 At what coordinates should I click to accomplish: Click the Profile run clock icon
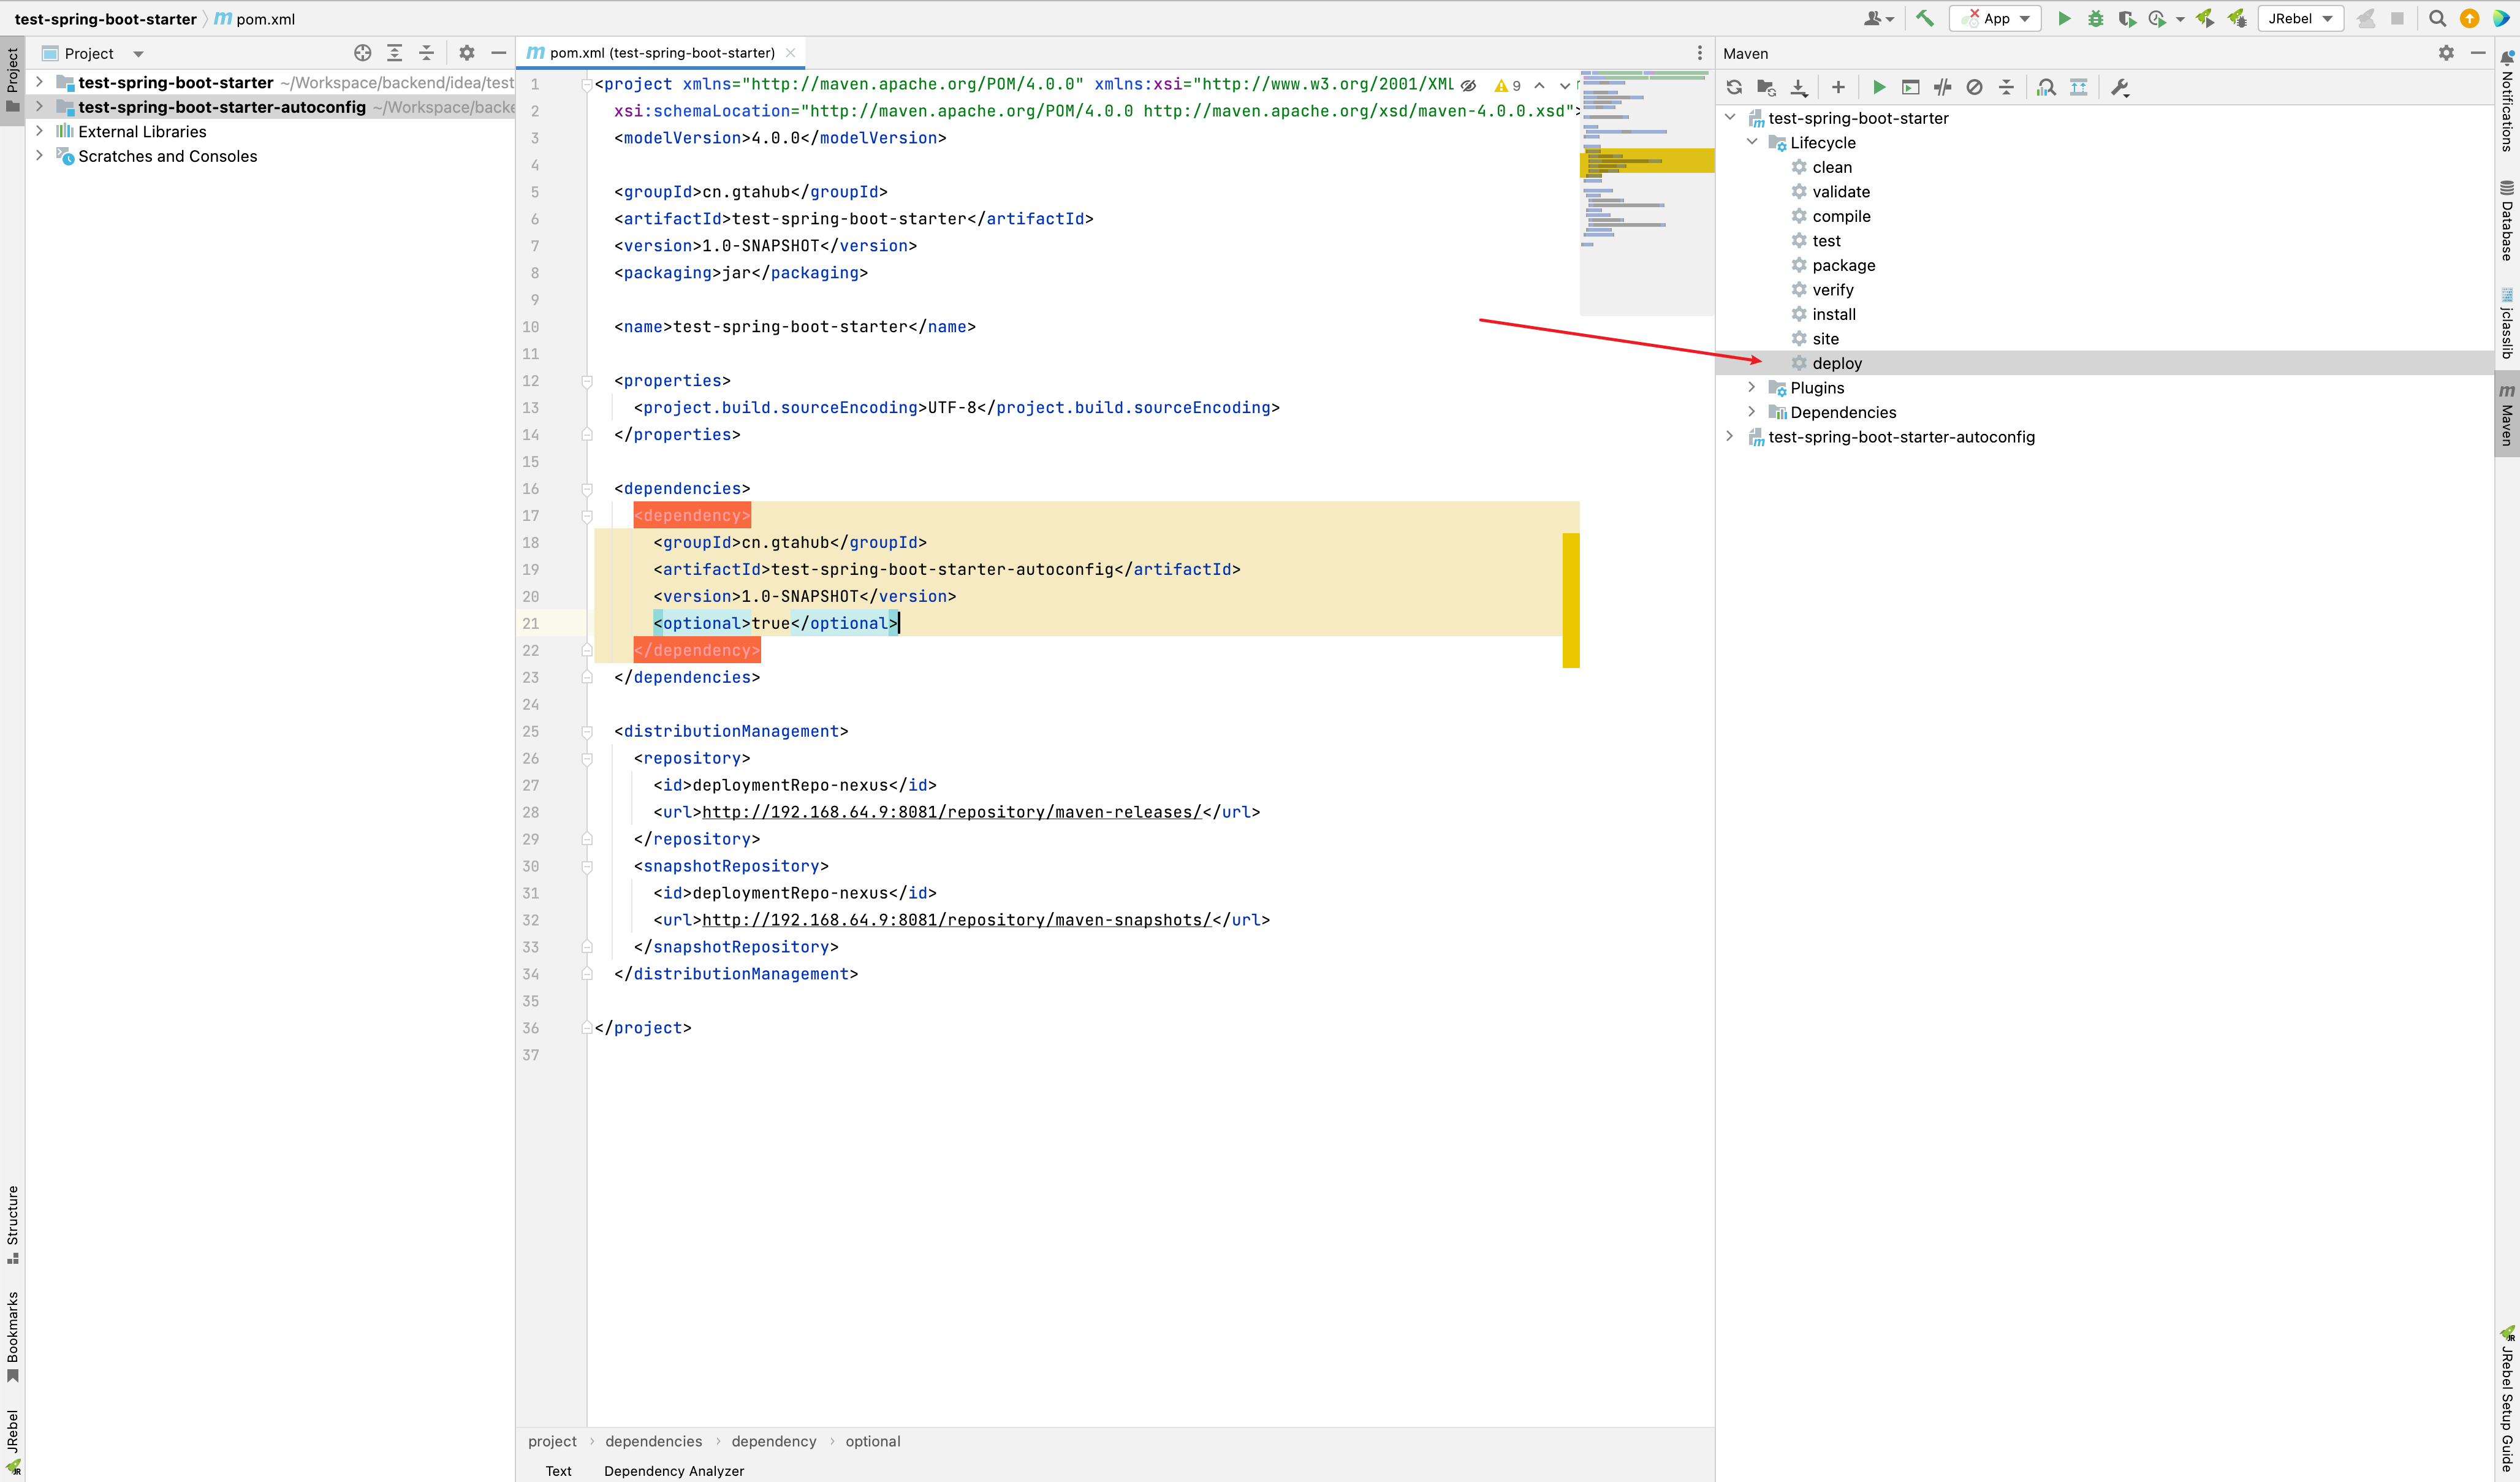2157,18
